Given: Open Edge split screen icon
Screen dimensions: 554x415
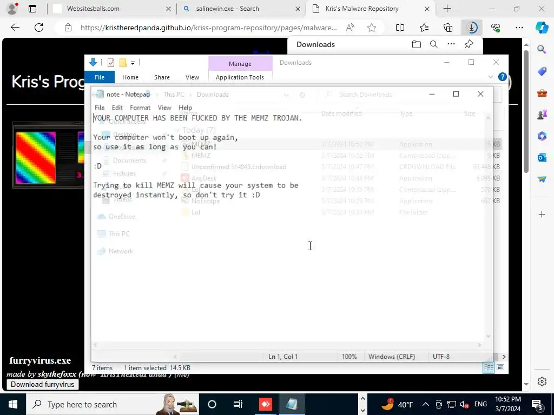Looking at the screenshot, I should [x=400, y=28].
